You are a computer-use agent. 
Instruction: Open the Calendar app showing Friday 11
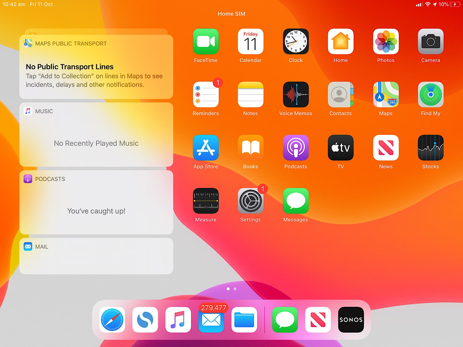coord(250,41)
